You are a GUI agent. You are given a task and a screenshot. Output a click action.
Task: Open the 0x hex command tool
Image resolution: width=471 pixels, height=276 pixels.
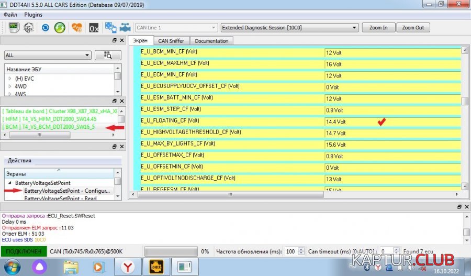[x=94, y=28]
